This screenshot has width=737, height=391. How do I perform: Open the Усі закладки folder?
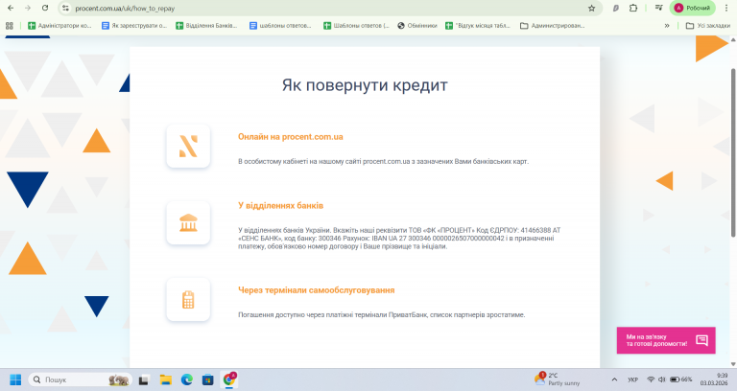tap(708, 26)
